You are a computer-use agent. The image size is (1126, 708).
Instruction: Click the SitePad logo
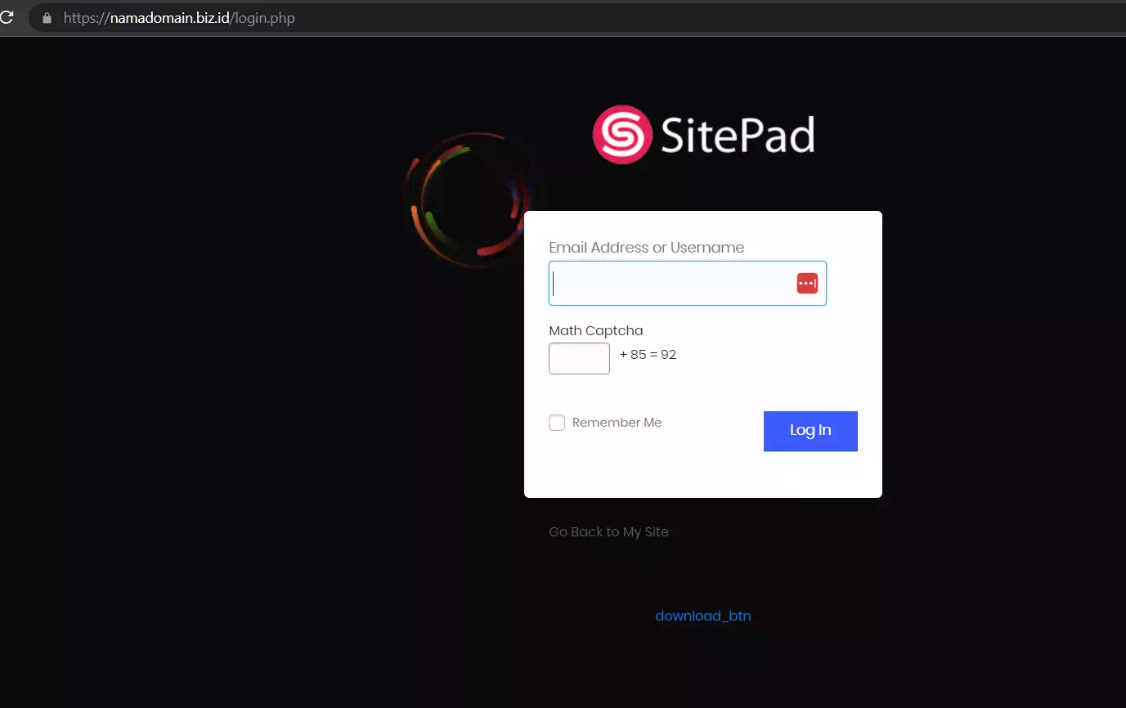click(x=703, y=135)
